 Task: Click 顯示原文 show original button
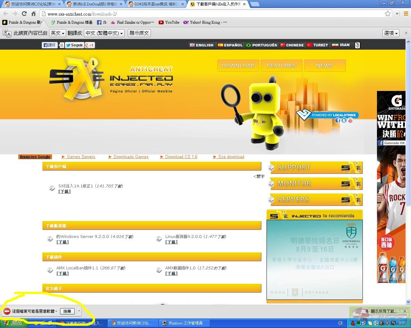point(139,33)
